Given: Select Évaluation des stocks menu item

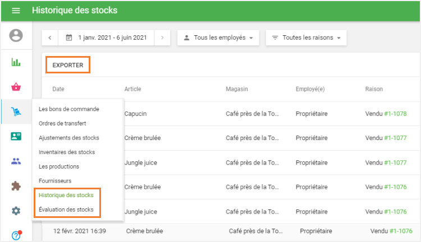Looking at the screenshot, I should coord(67,210).
